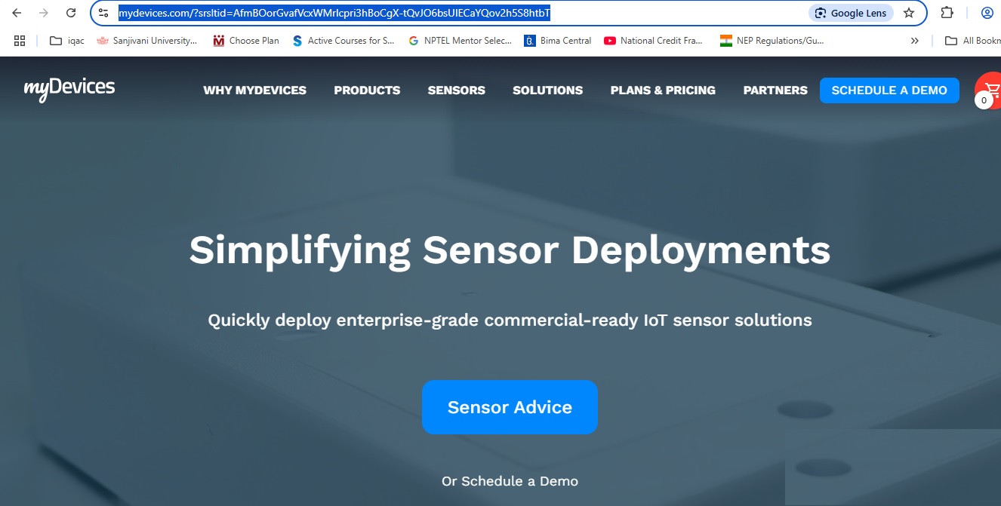
Task: Open NPTEL Mentor Selec... bookmark
Action: (x=460, y=41)
